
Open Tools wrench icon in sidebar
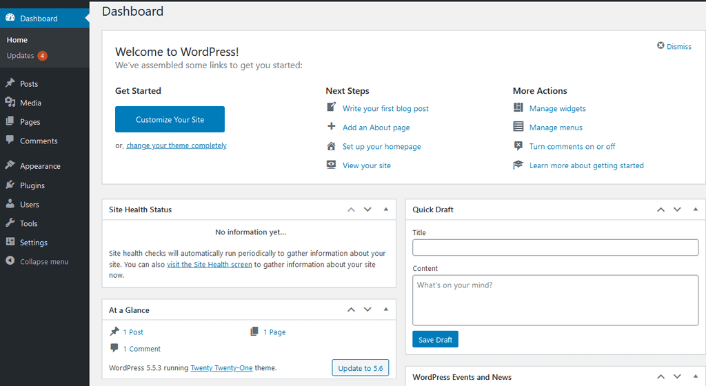tap(10, 223)
